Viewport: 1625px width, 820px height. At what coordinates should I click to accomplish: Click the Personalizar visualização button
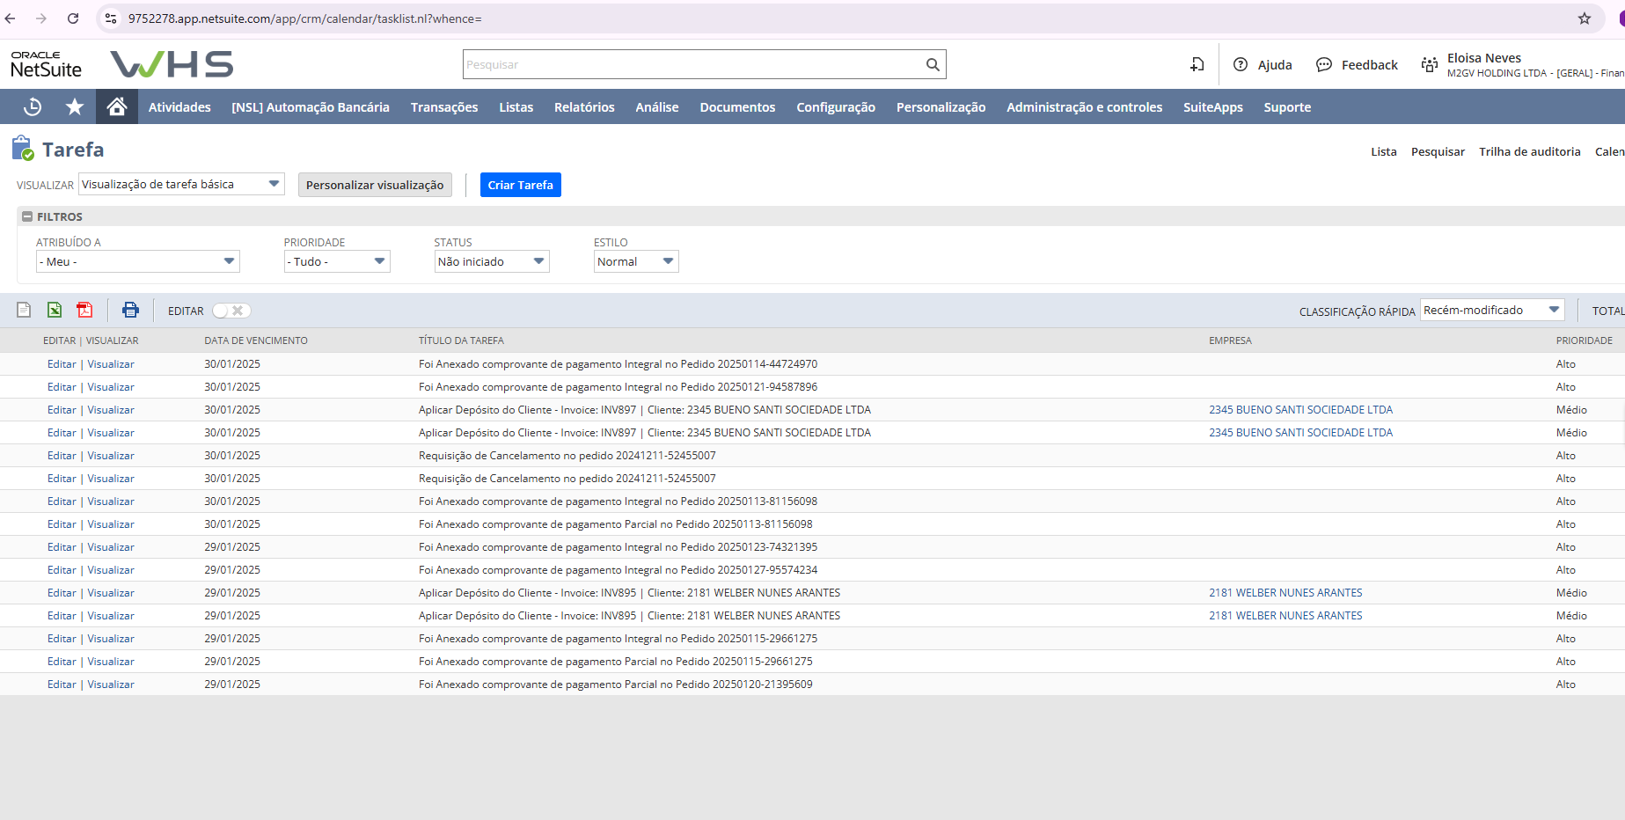375,185
